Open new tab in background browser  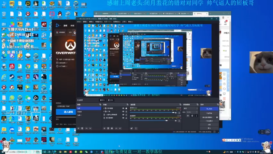[x=210, y=13]
